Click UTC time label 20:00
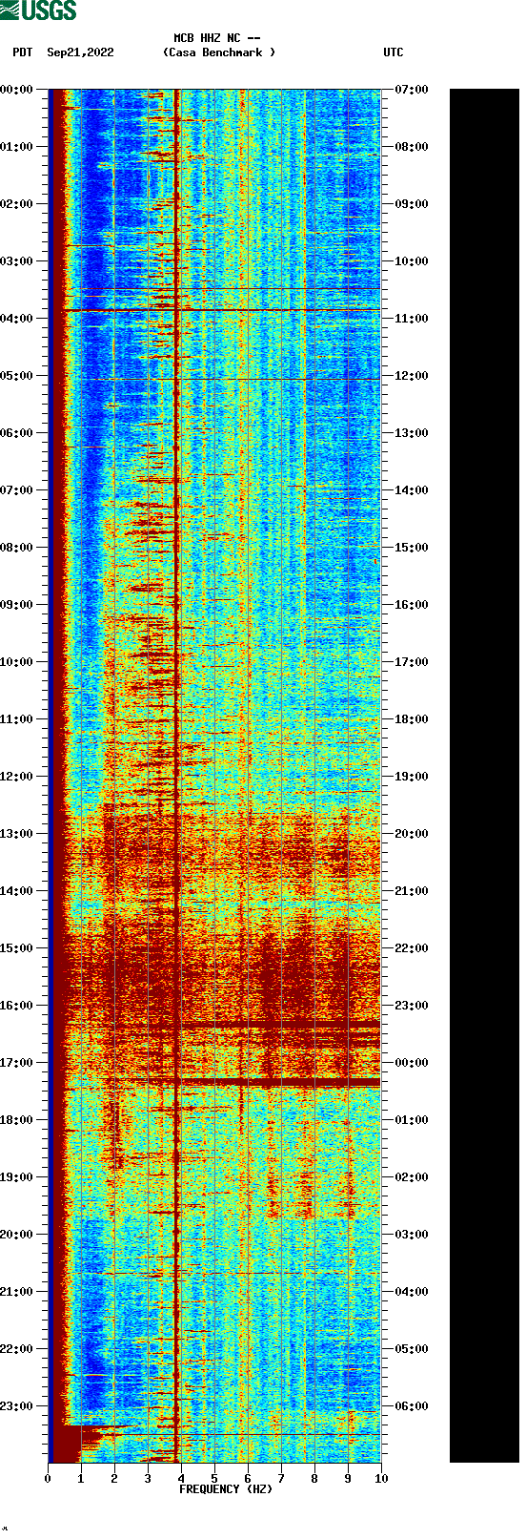The width and height of the screenshot is (526, 1539). click(412, 834)
